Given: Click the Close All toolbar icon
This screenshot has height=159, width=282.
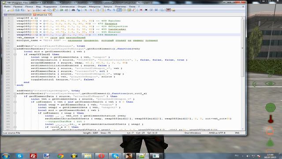Looking at the screenshot, I should point(33,10).
